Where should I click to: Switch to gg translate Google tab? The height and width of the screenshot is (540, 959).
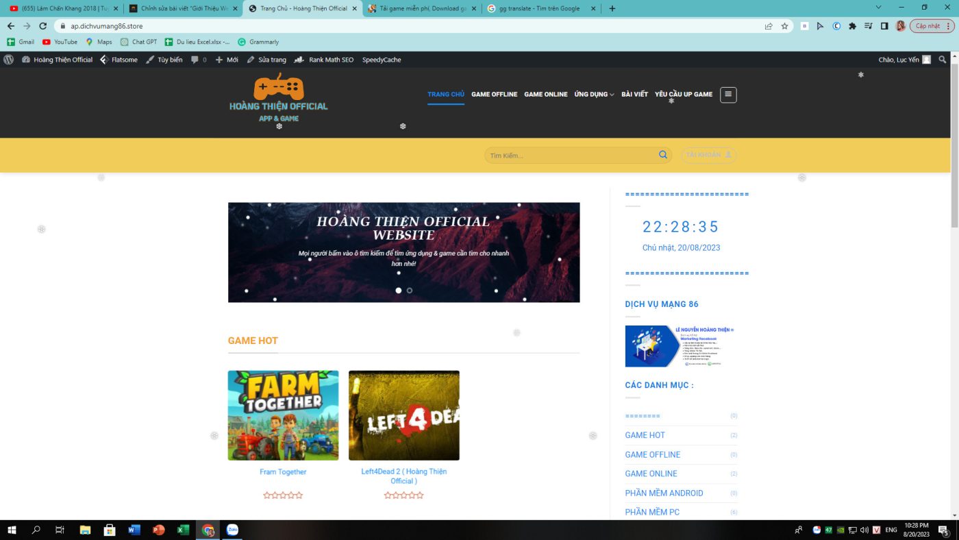(542, 8)
